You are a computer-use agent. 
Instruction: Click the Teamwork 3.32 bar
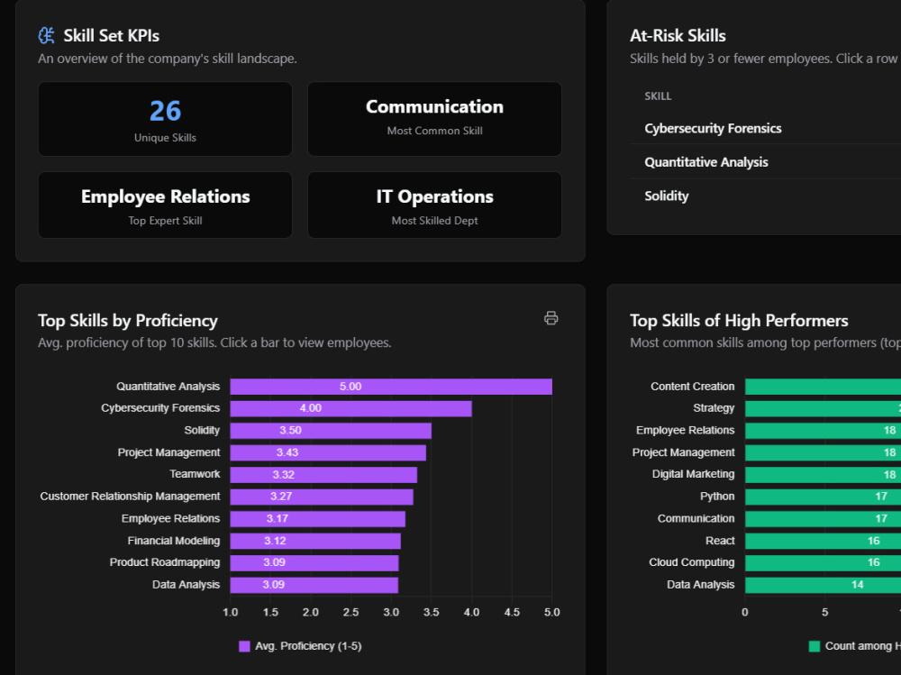click(323, 475)
